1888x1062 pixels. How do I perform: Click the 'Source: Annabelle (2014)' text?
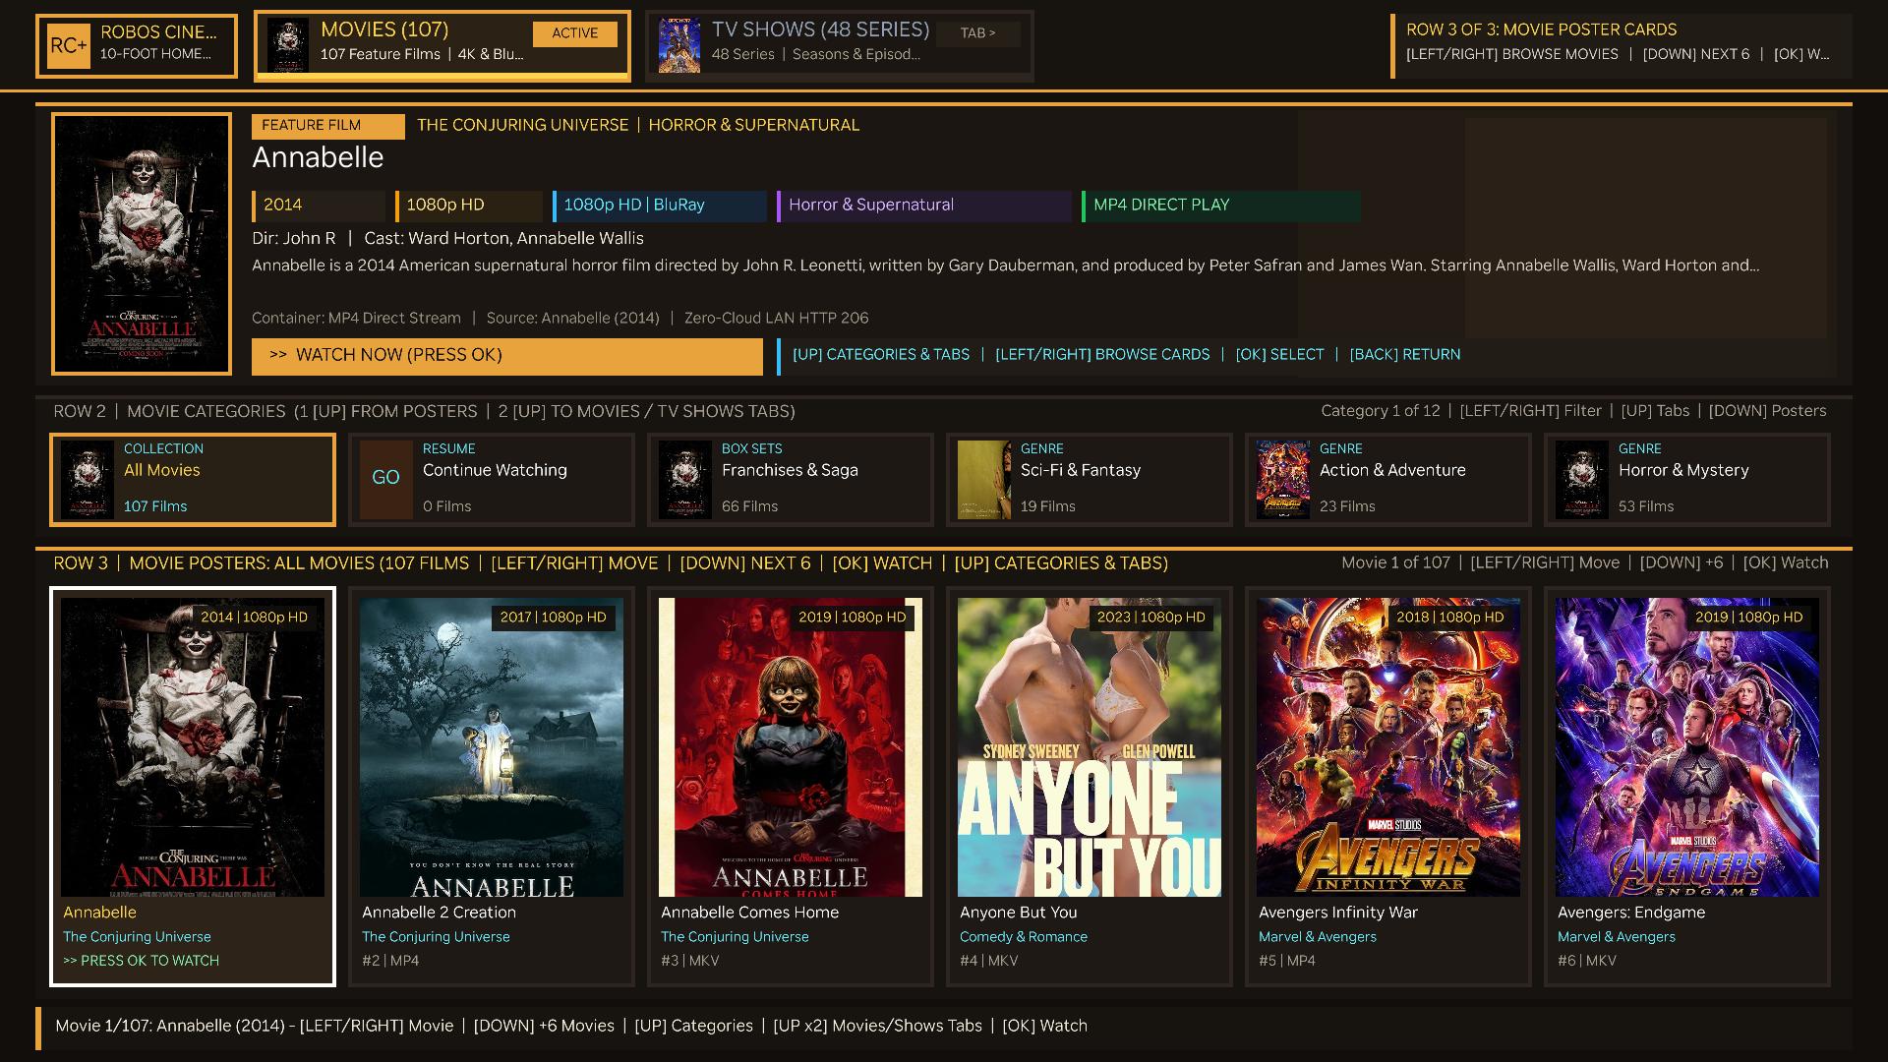click(x=572, y=319)
